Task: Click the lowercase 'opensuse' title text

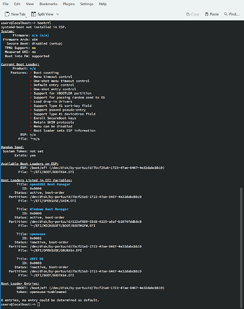Action: [38, 234]
